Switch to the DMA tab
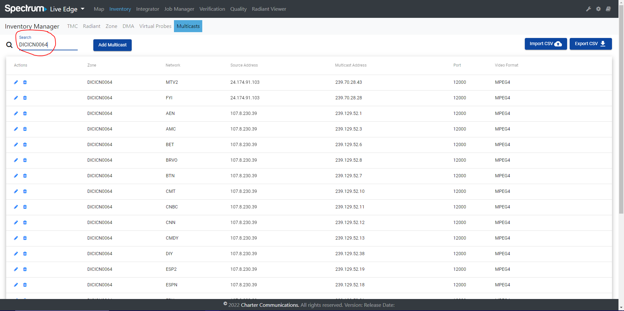This screenshot has width=624, height=311. (128, 26)
